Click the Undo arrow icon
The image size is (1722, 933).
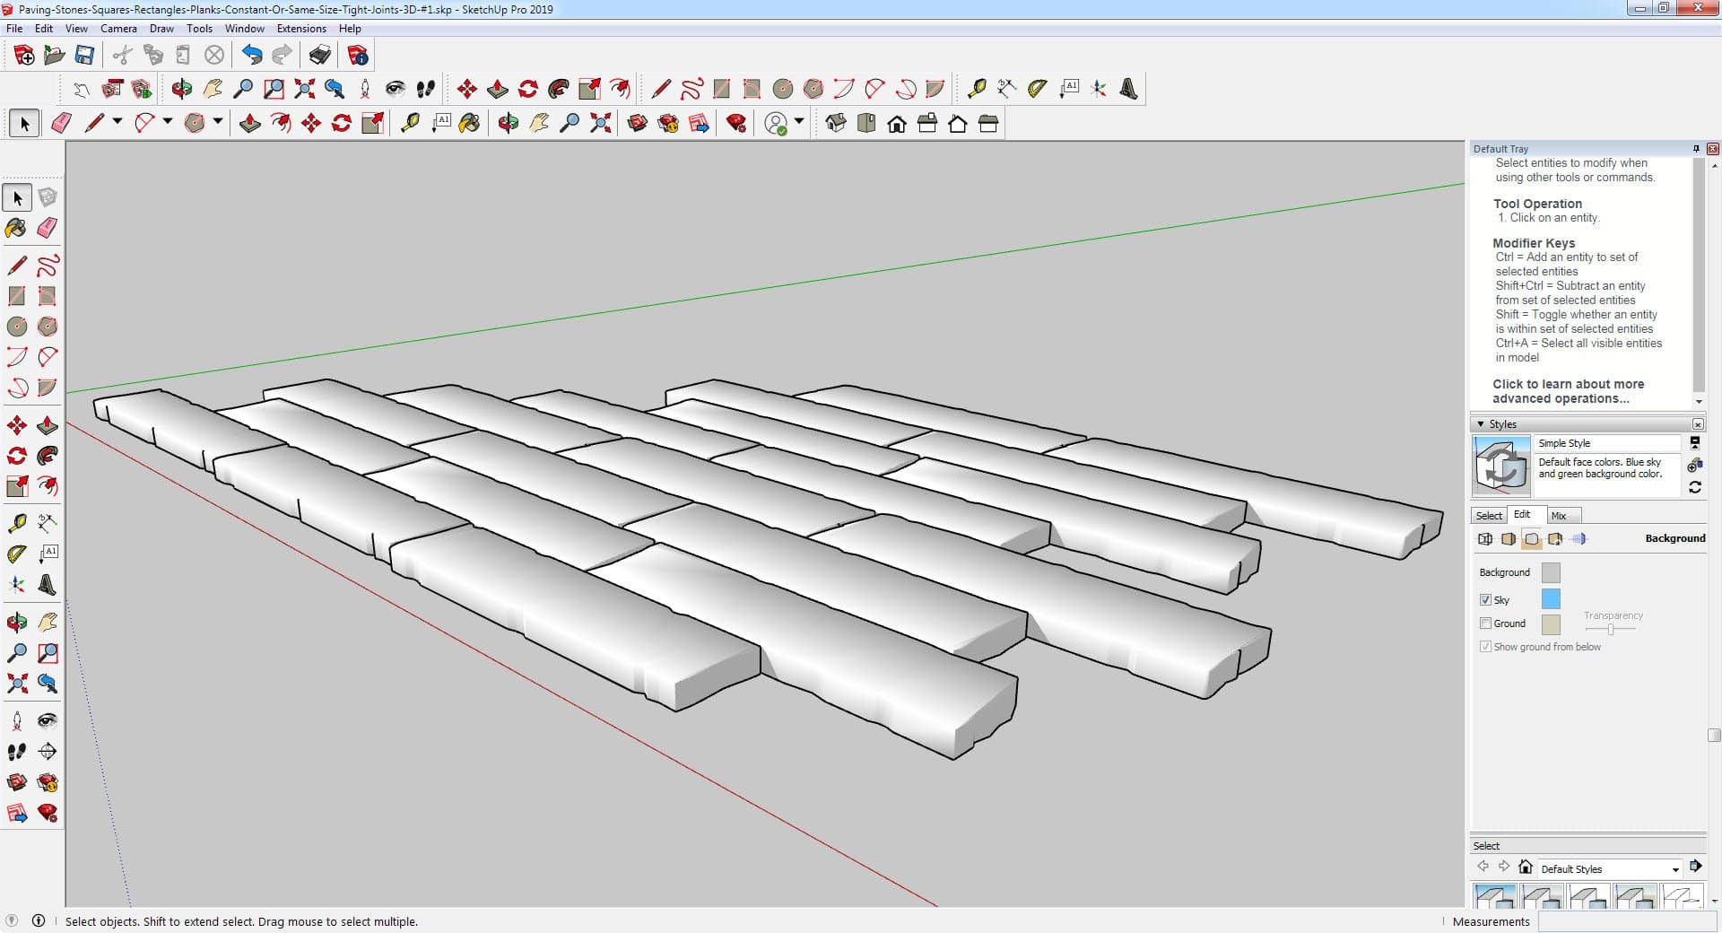(252, 56)
